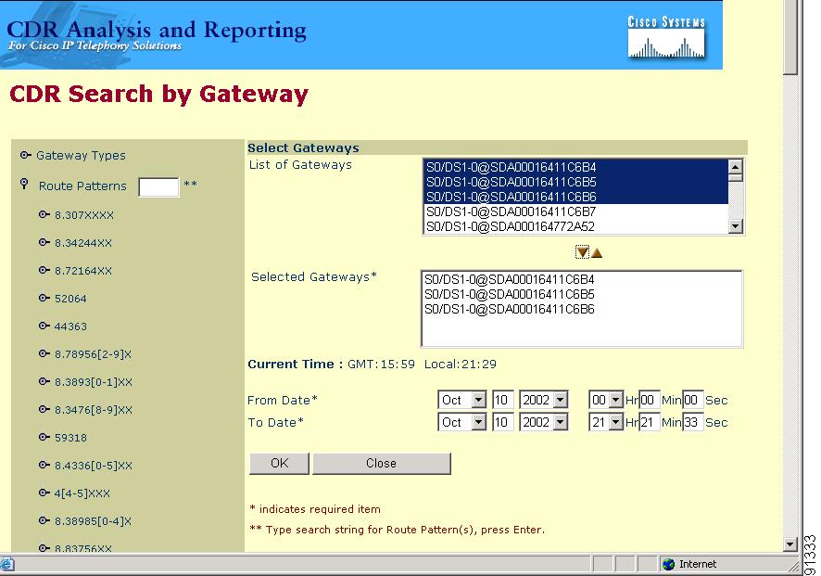
Task: Click the Cisco Systems logo
Action: pyautogui.click(x=666, y=37)
